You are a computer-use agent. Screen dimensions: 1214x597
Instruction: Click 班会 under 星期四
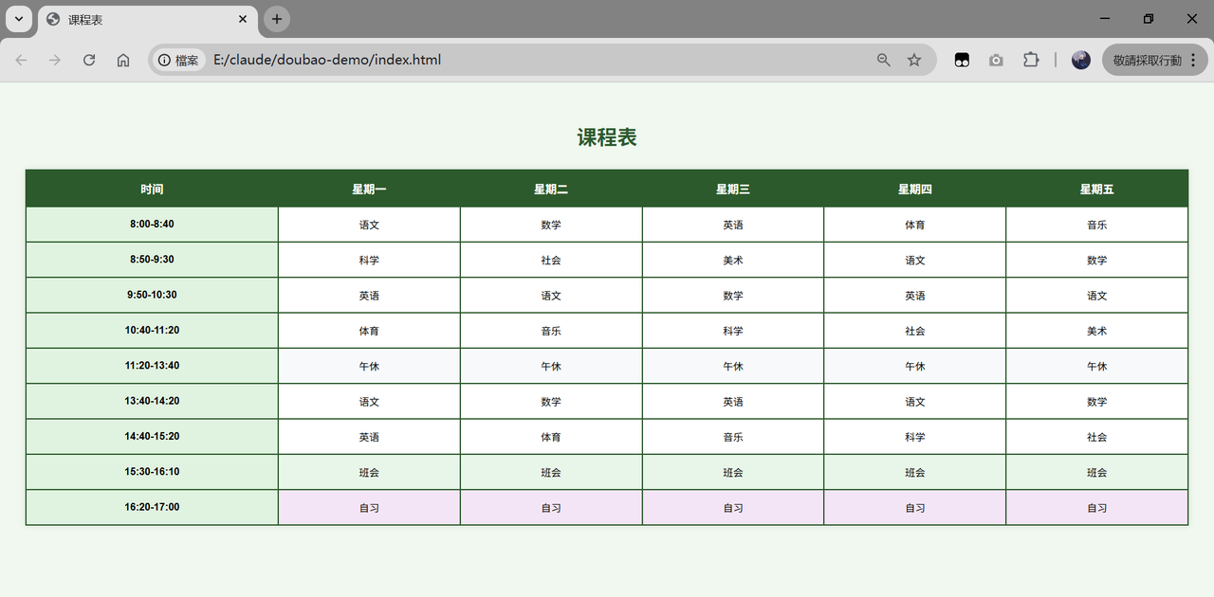coord(915,473)
